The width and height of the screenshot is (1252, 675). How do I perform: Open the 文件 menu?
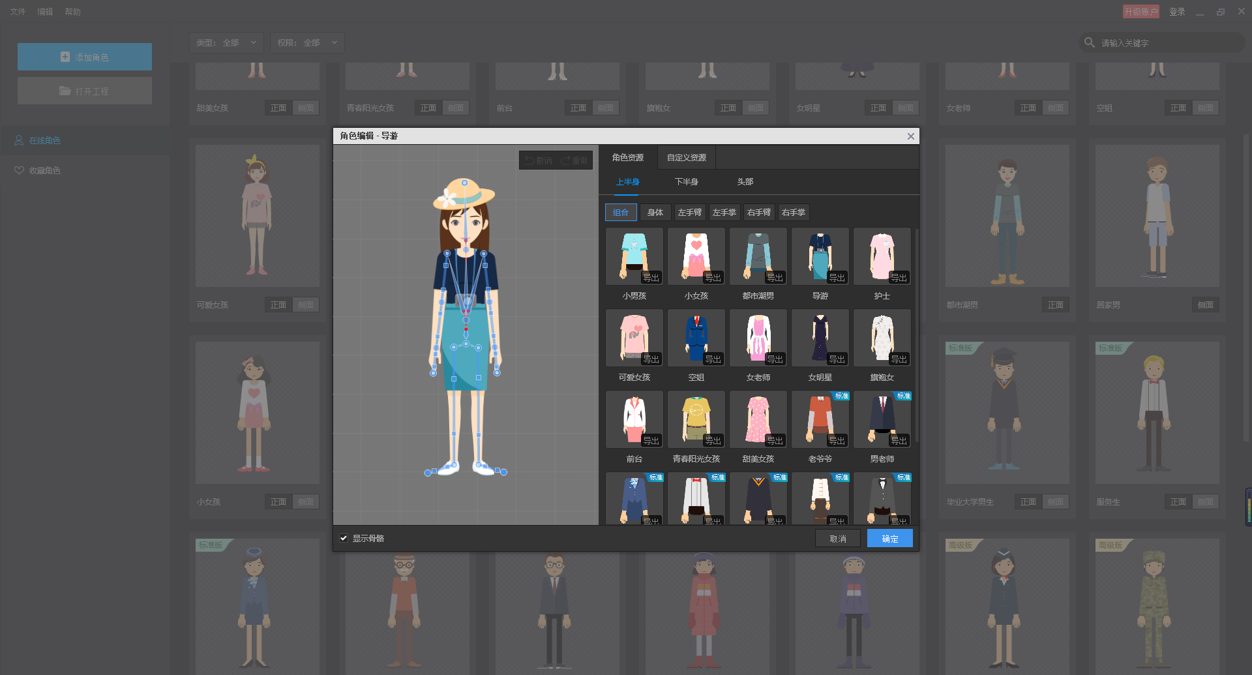tap(18, 12)
